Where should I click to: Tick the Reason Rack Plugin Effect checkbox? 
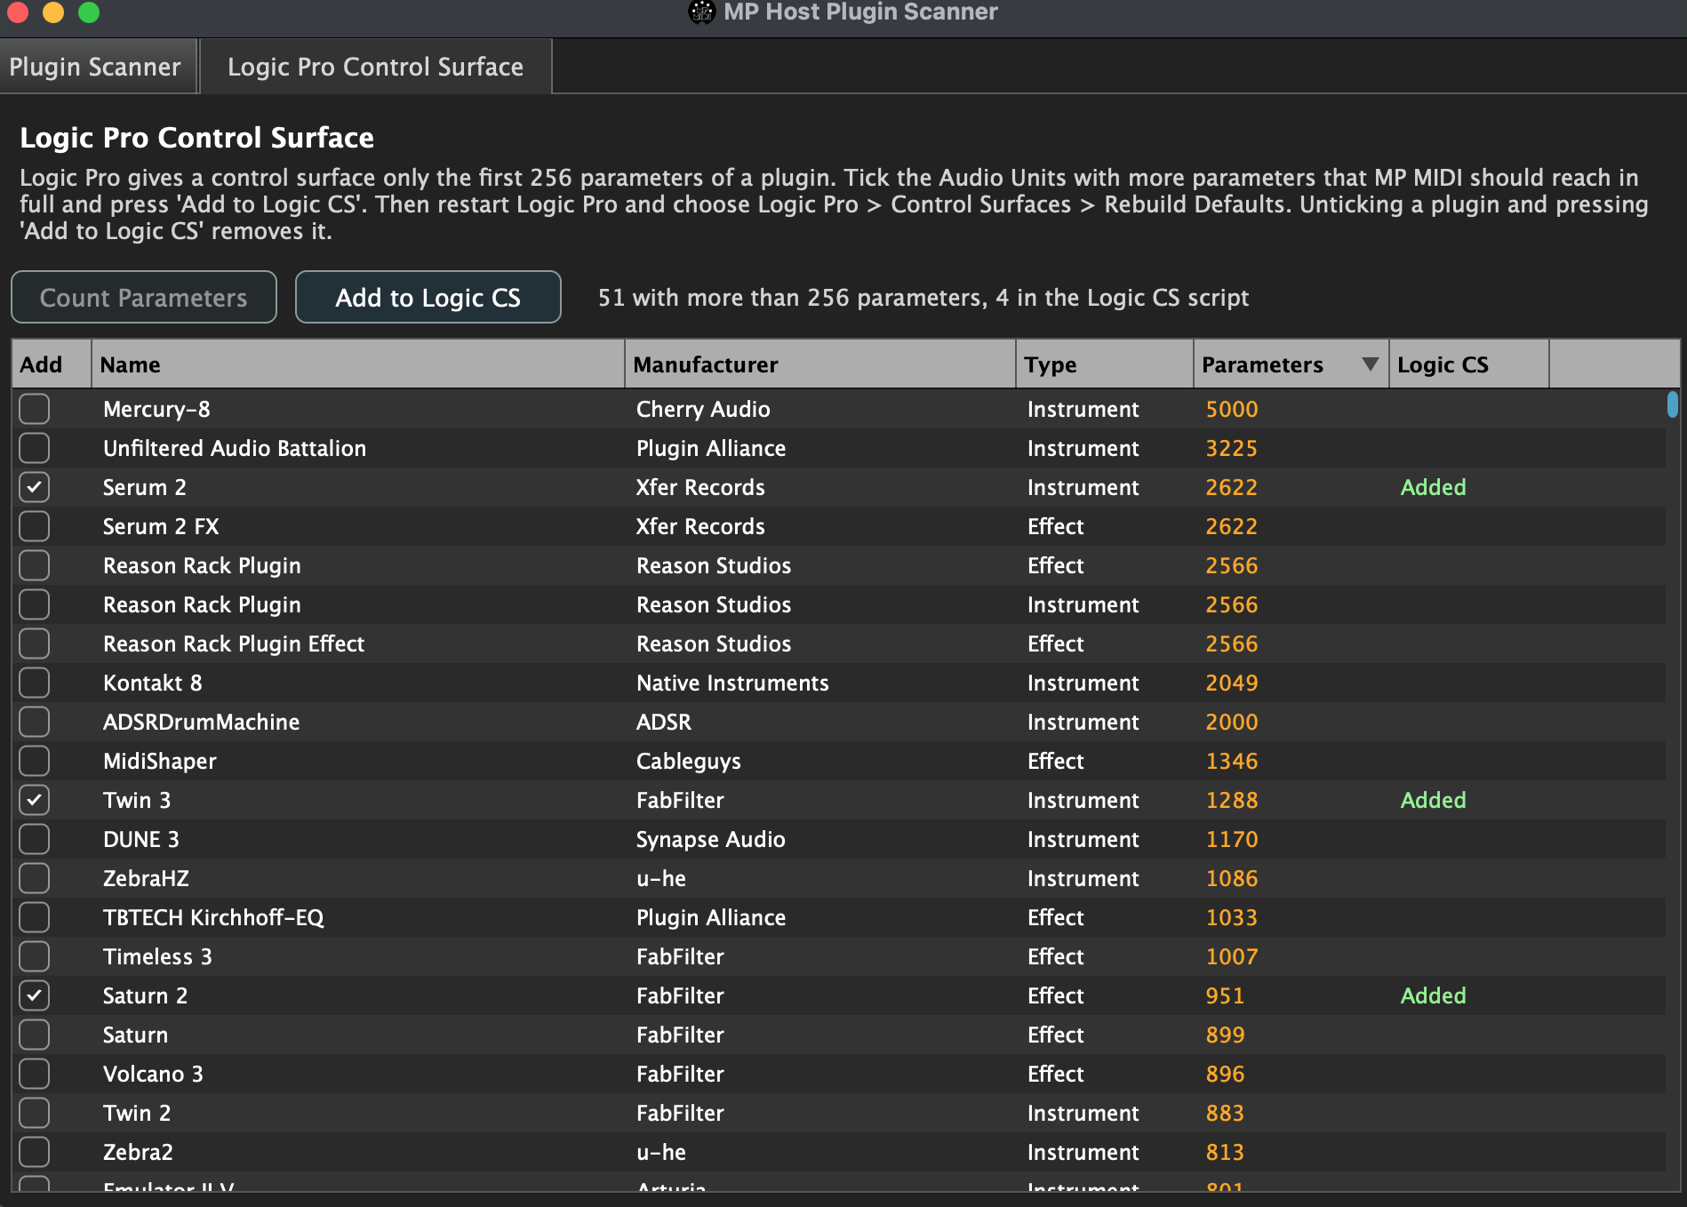point(35,643)
